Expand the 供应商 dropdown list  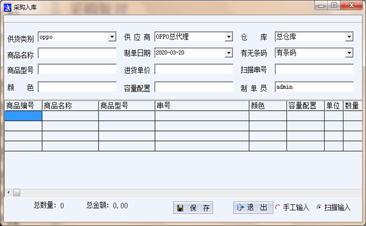[x=229, y=37]
